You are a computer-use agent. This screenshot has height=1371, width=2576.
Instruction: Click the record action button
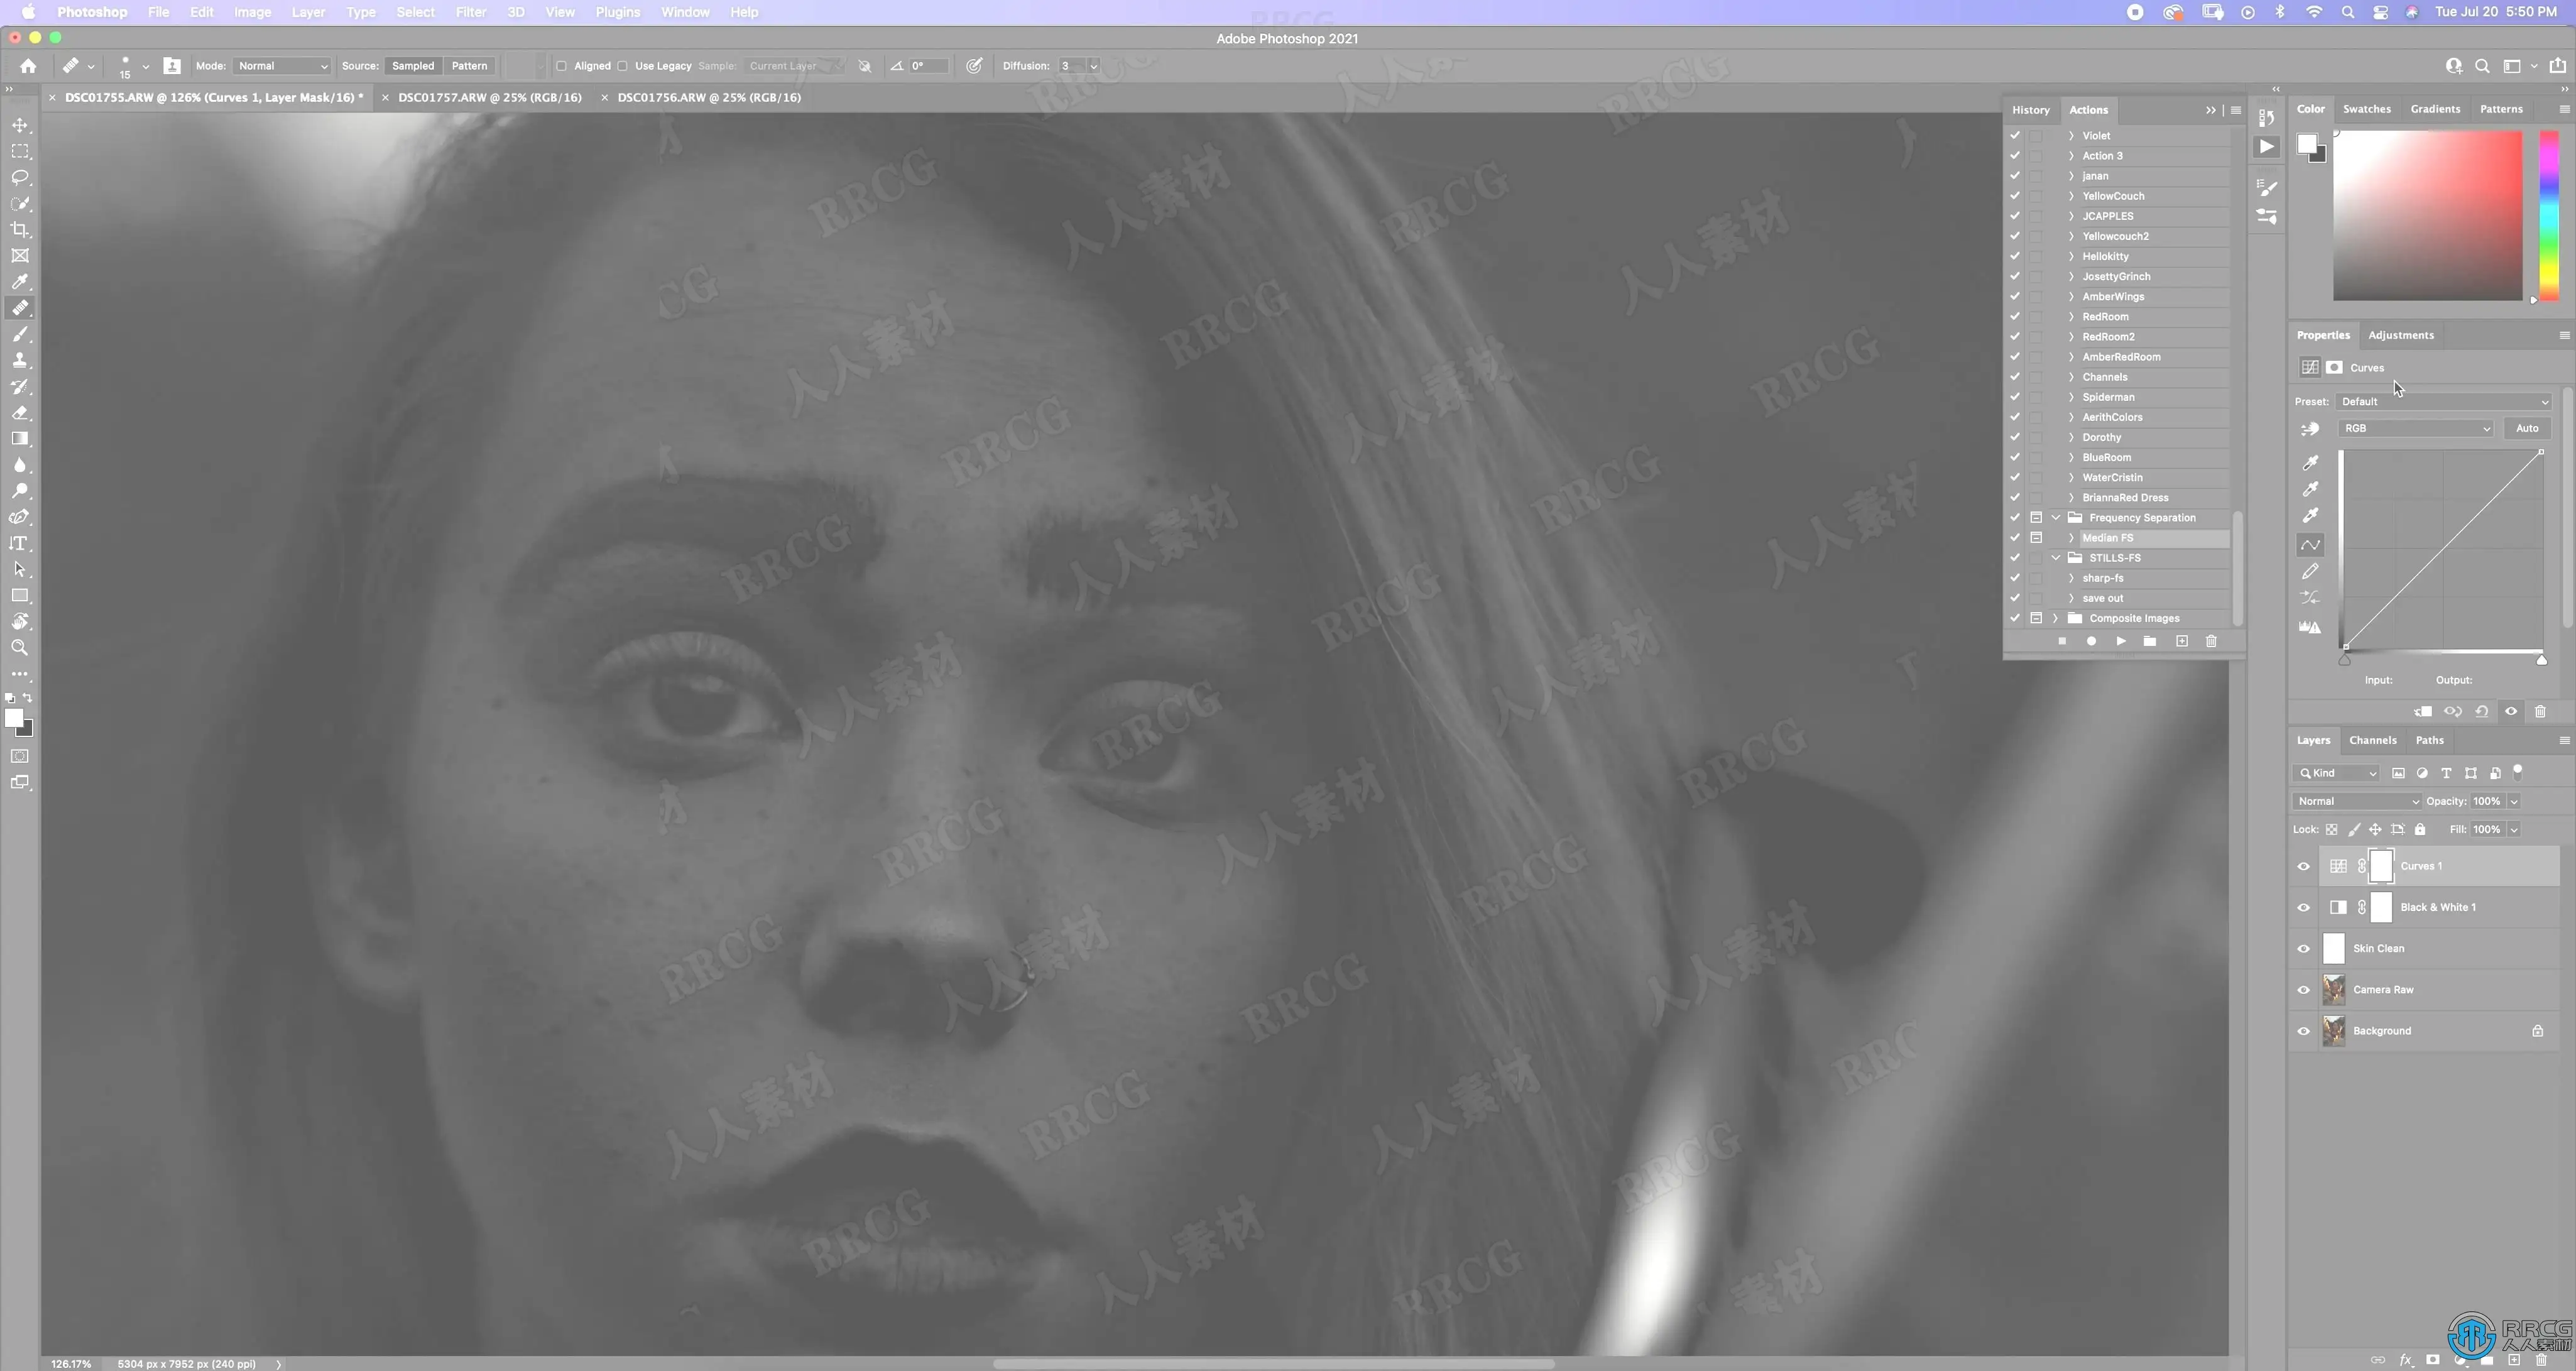2091,641
